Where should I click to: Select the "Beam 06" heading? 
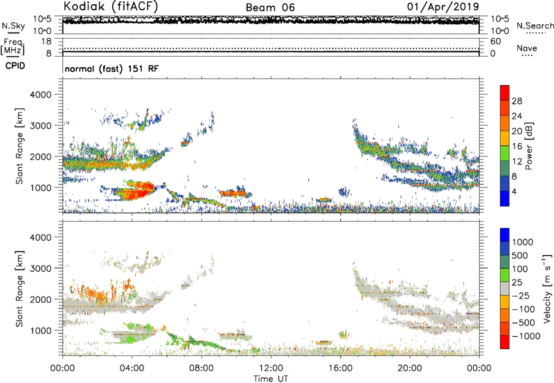pos(270,8)
